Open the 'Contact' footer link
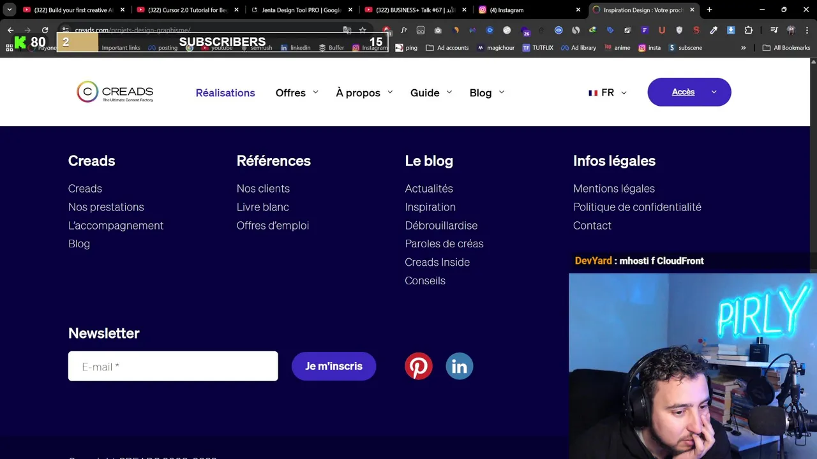This screenshot has width=817, height=459. tap(592, 226)
